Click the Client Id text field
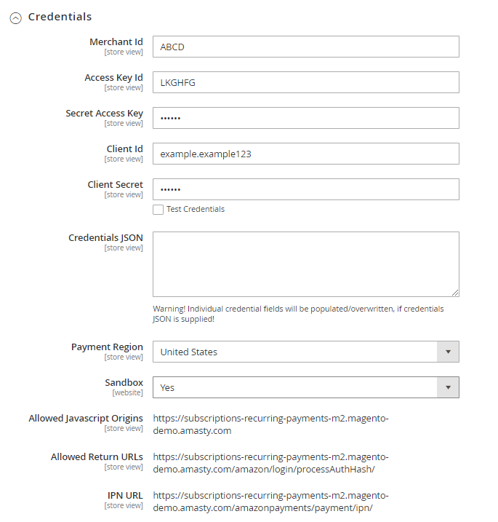 tap(305, 154)
